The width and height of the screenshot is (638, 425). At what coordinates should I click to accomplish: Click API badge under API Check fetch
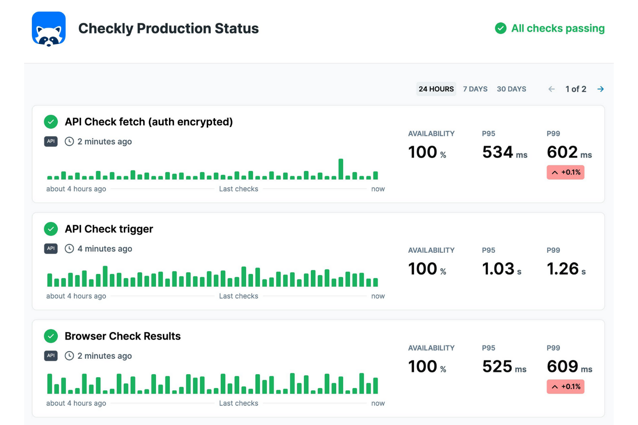pos(51,141)
